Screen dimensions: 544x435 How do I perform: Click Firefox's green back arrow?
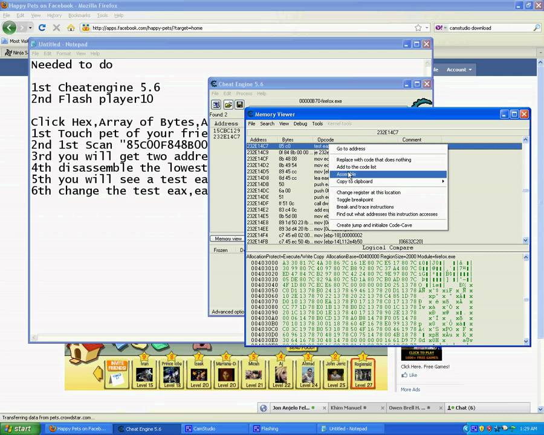[x=9, y=28]
